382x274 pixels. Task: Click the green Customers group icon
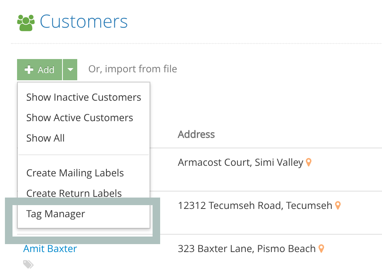point(25,22)
